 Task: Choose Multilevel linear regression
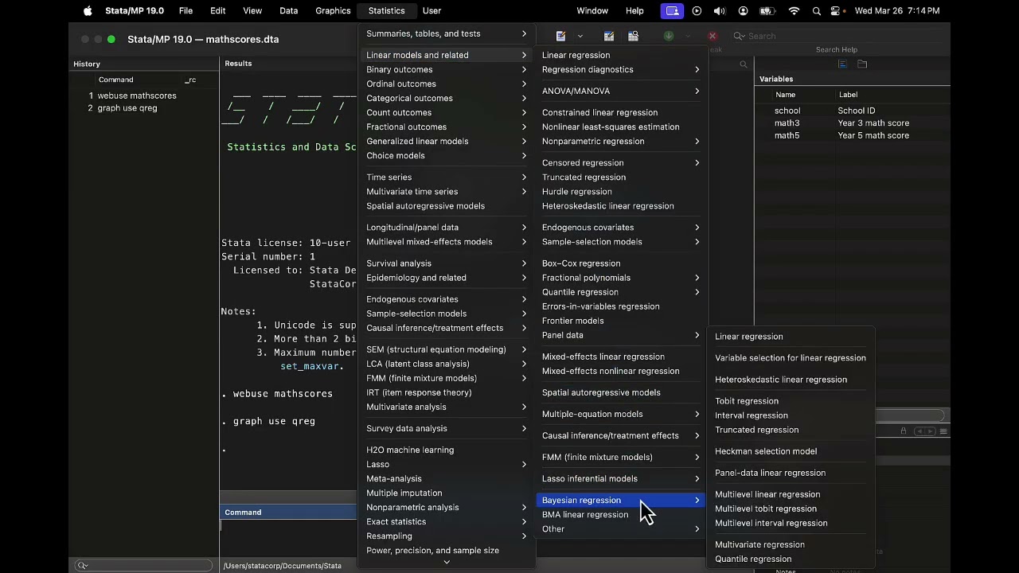point(791,494)
